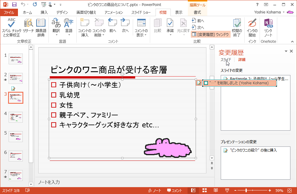The image size is (297, 194).
Task: Click Insert Comment (コメントの挿入) icon
Action: pos(85,23)
